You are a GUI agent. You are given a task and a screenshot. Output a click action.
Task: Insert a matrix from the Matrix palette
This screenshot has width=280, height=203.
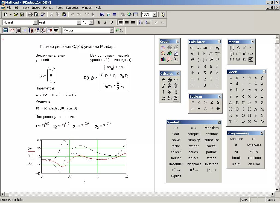pyautogui.click(x=232, y=48)
